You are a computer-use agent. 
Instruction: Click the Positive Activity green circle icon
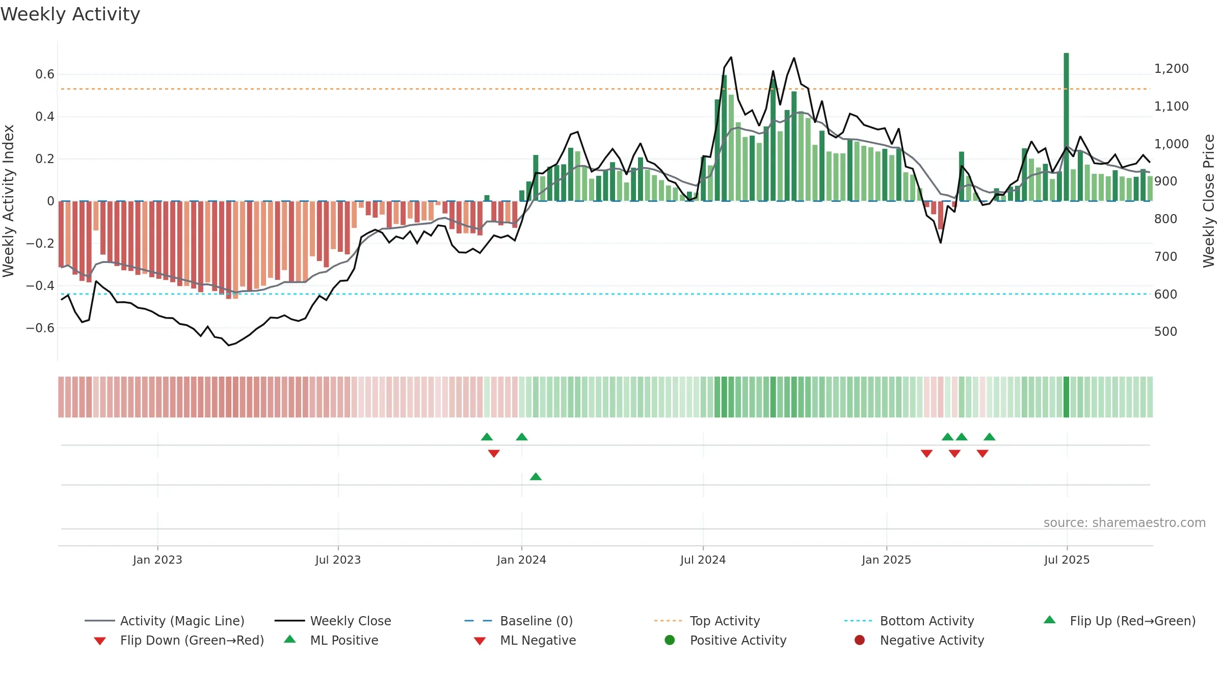coord(670,640)
